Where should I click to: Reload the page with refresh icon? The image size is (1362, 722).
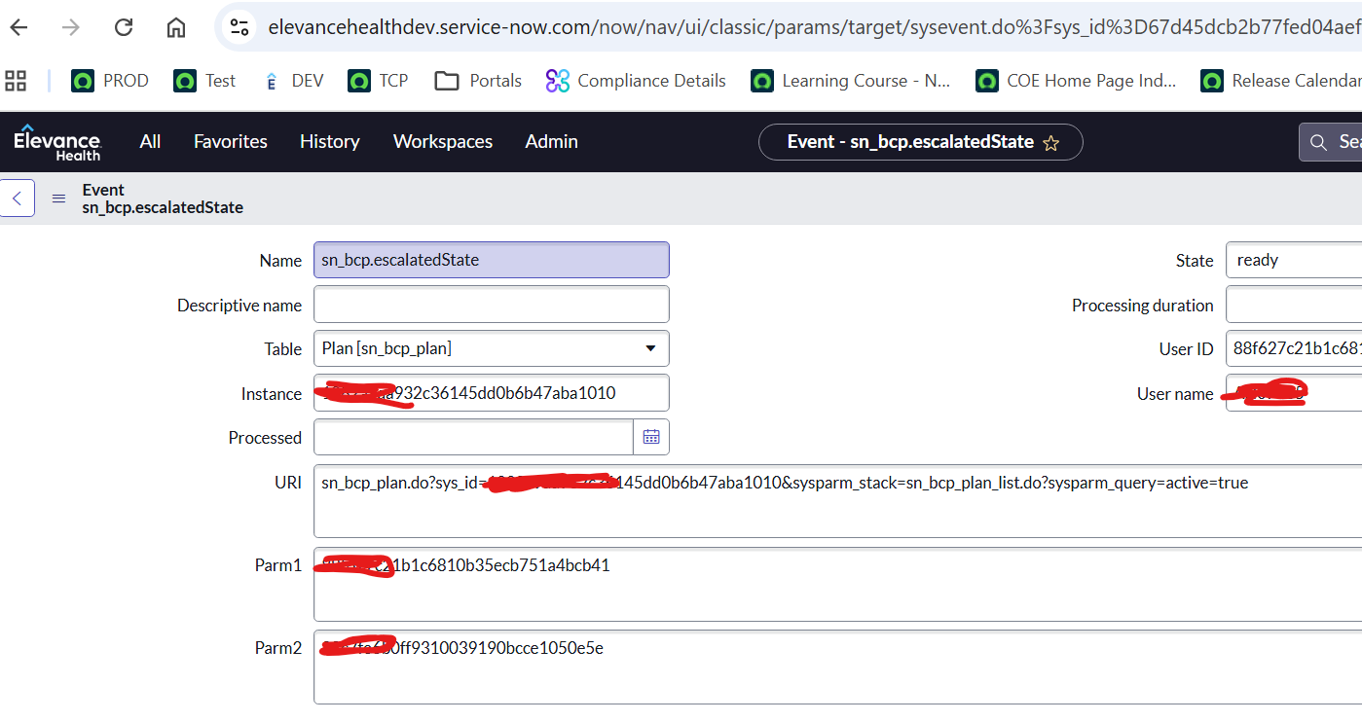pos(124,27)
